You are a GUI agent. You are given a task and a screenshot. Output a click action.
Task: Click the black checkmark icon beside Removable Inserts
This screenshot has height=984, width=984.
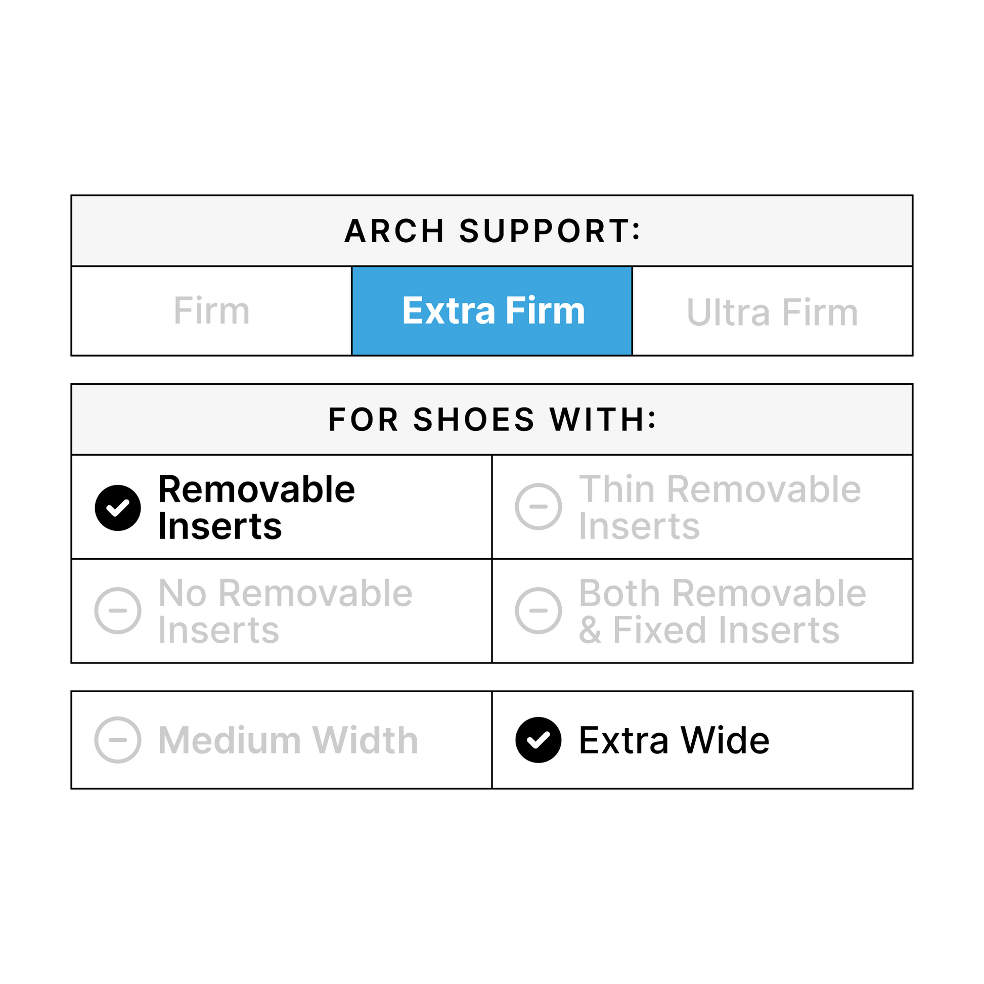tap(118, 508)
